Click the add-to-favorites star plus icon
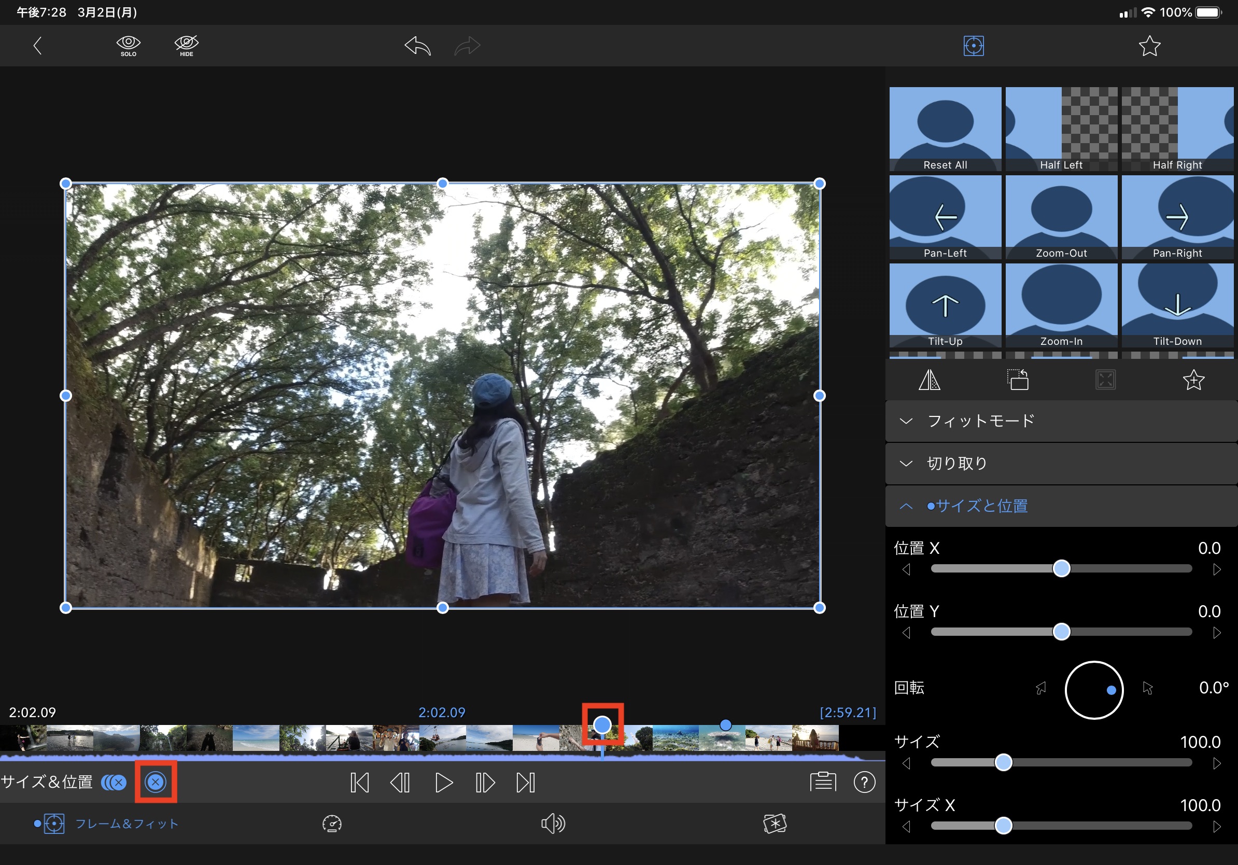 tap(1193, 380)
